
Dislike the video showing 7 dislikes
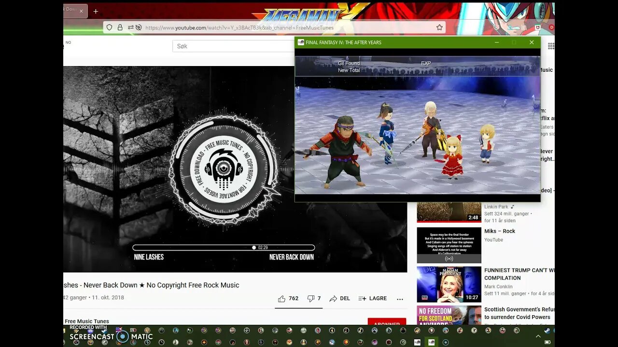pos(314,299)
